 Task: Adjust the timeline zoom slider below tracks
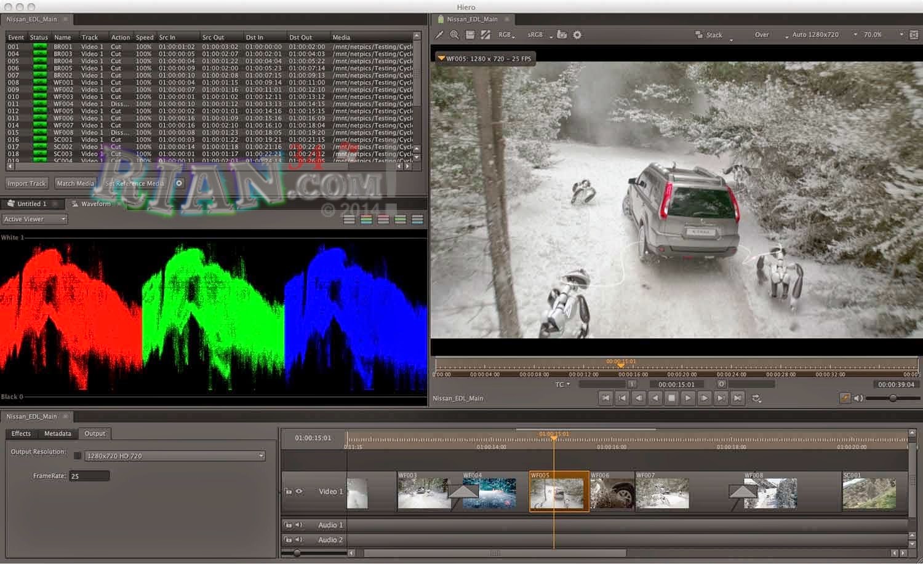click(x=297, y=554)
